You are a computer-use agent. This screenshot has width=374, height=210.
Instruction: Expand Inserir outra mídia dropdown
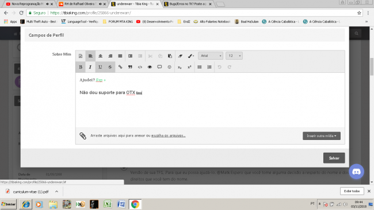click(x=322, y=136)
